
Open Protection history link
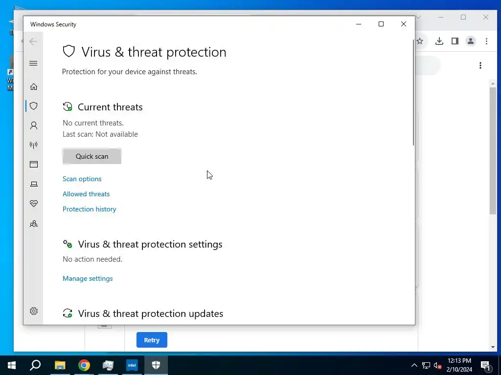(90, 209)
